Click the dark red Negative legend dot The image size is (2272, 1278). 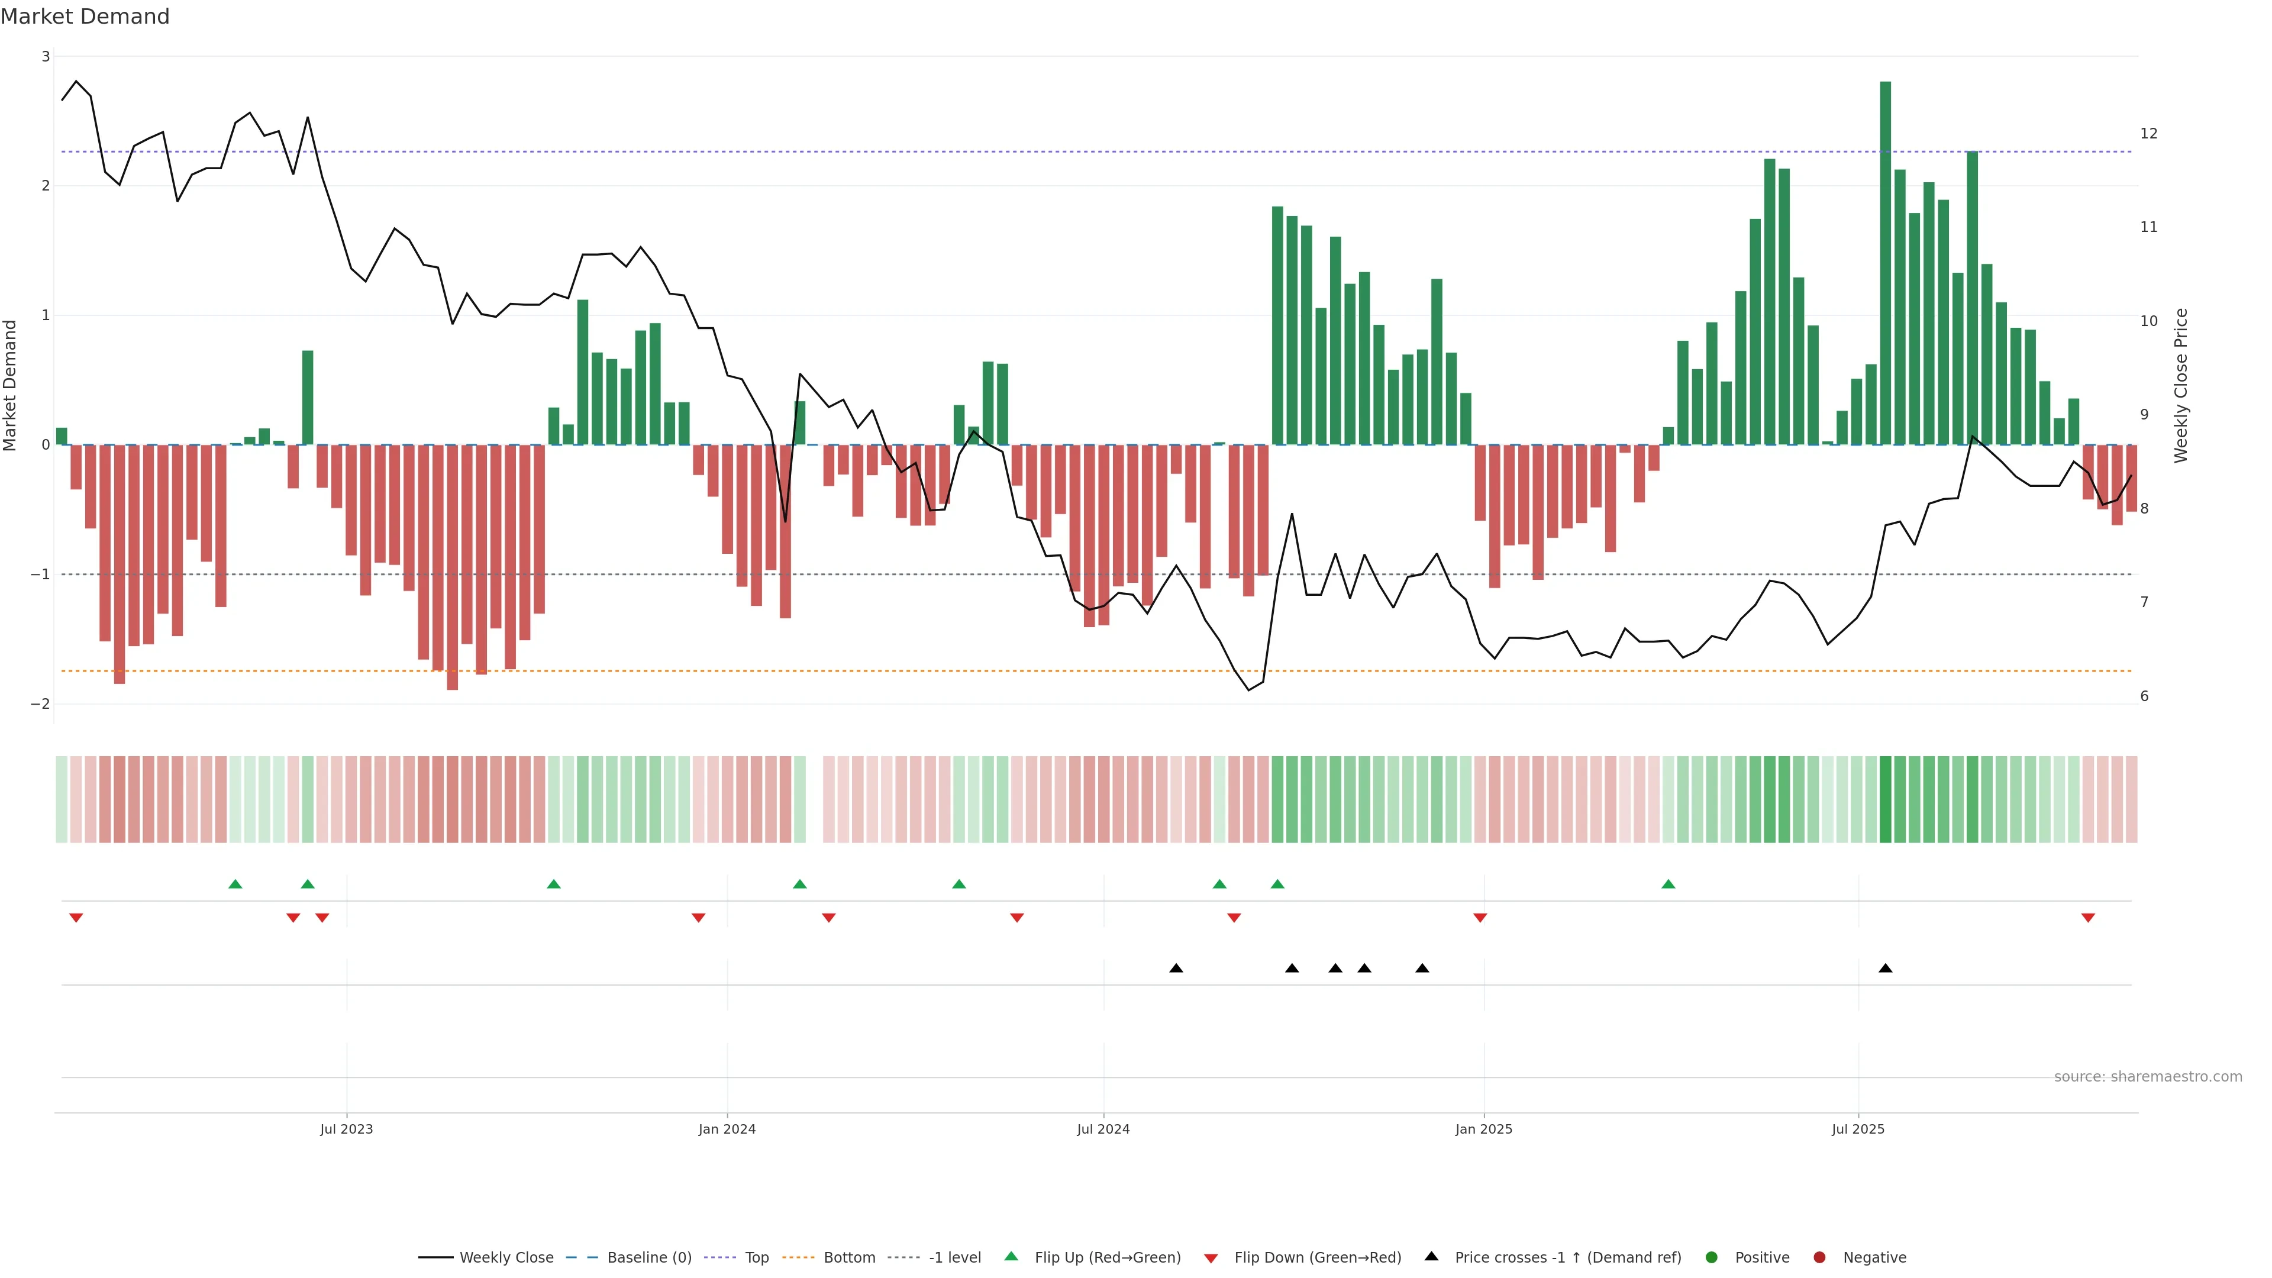1819,1257
